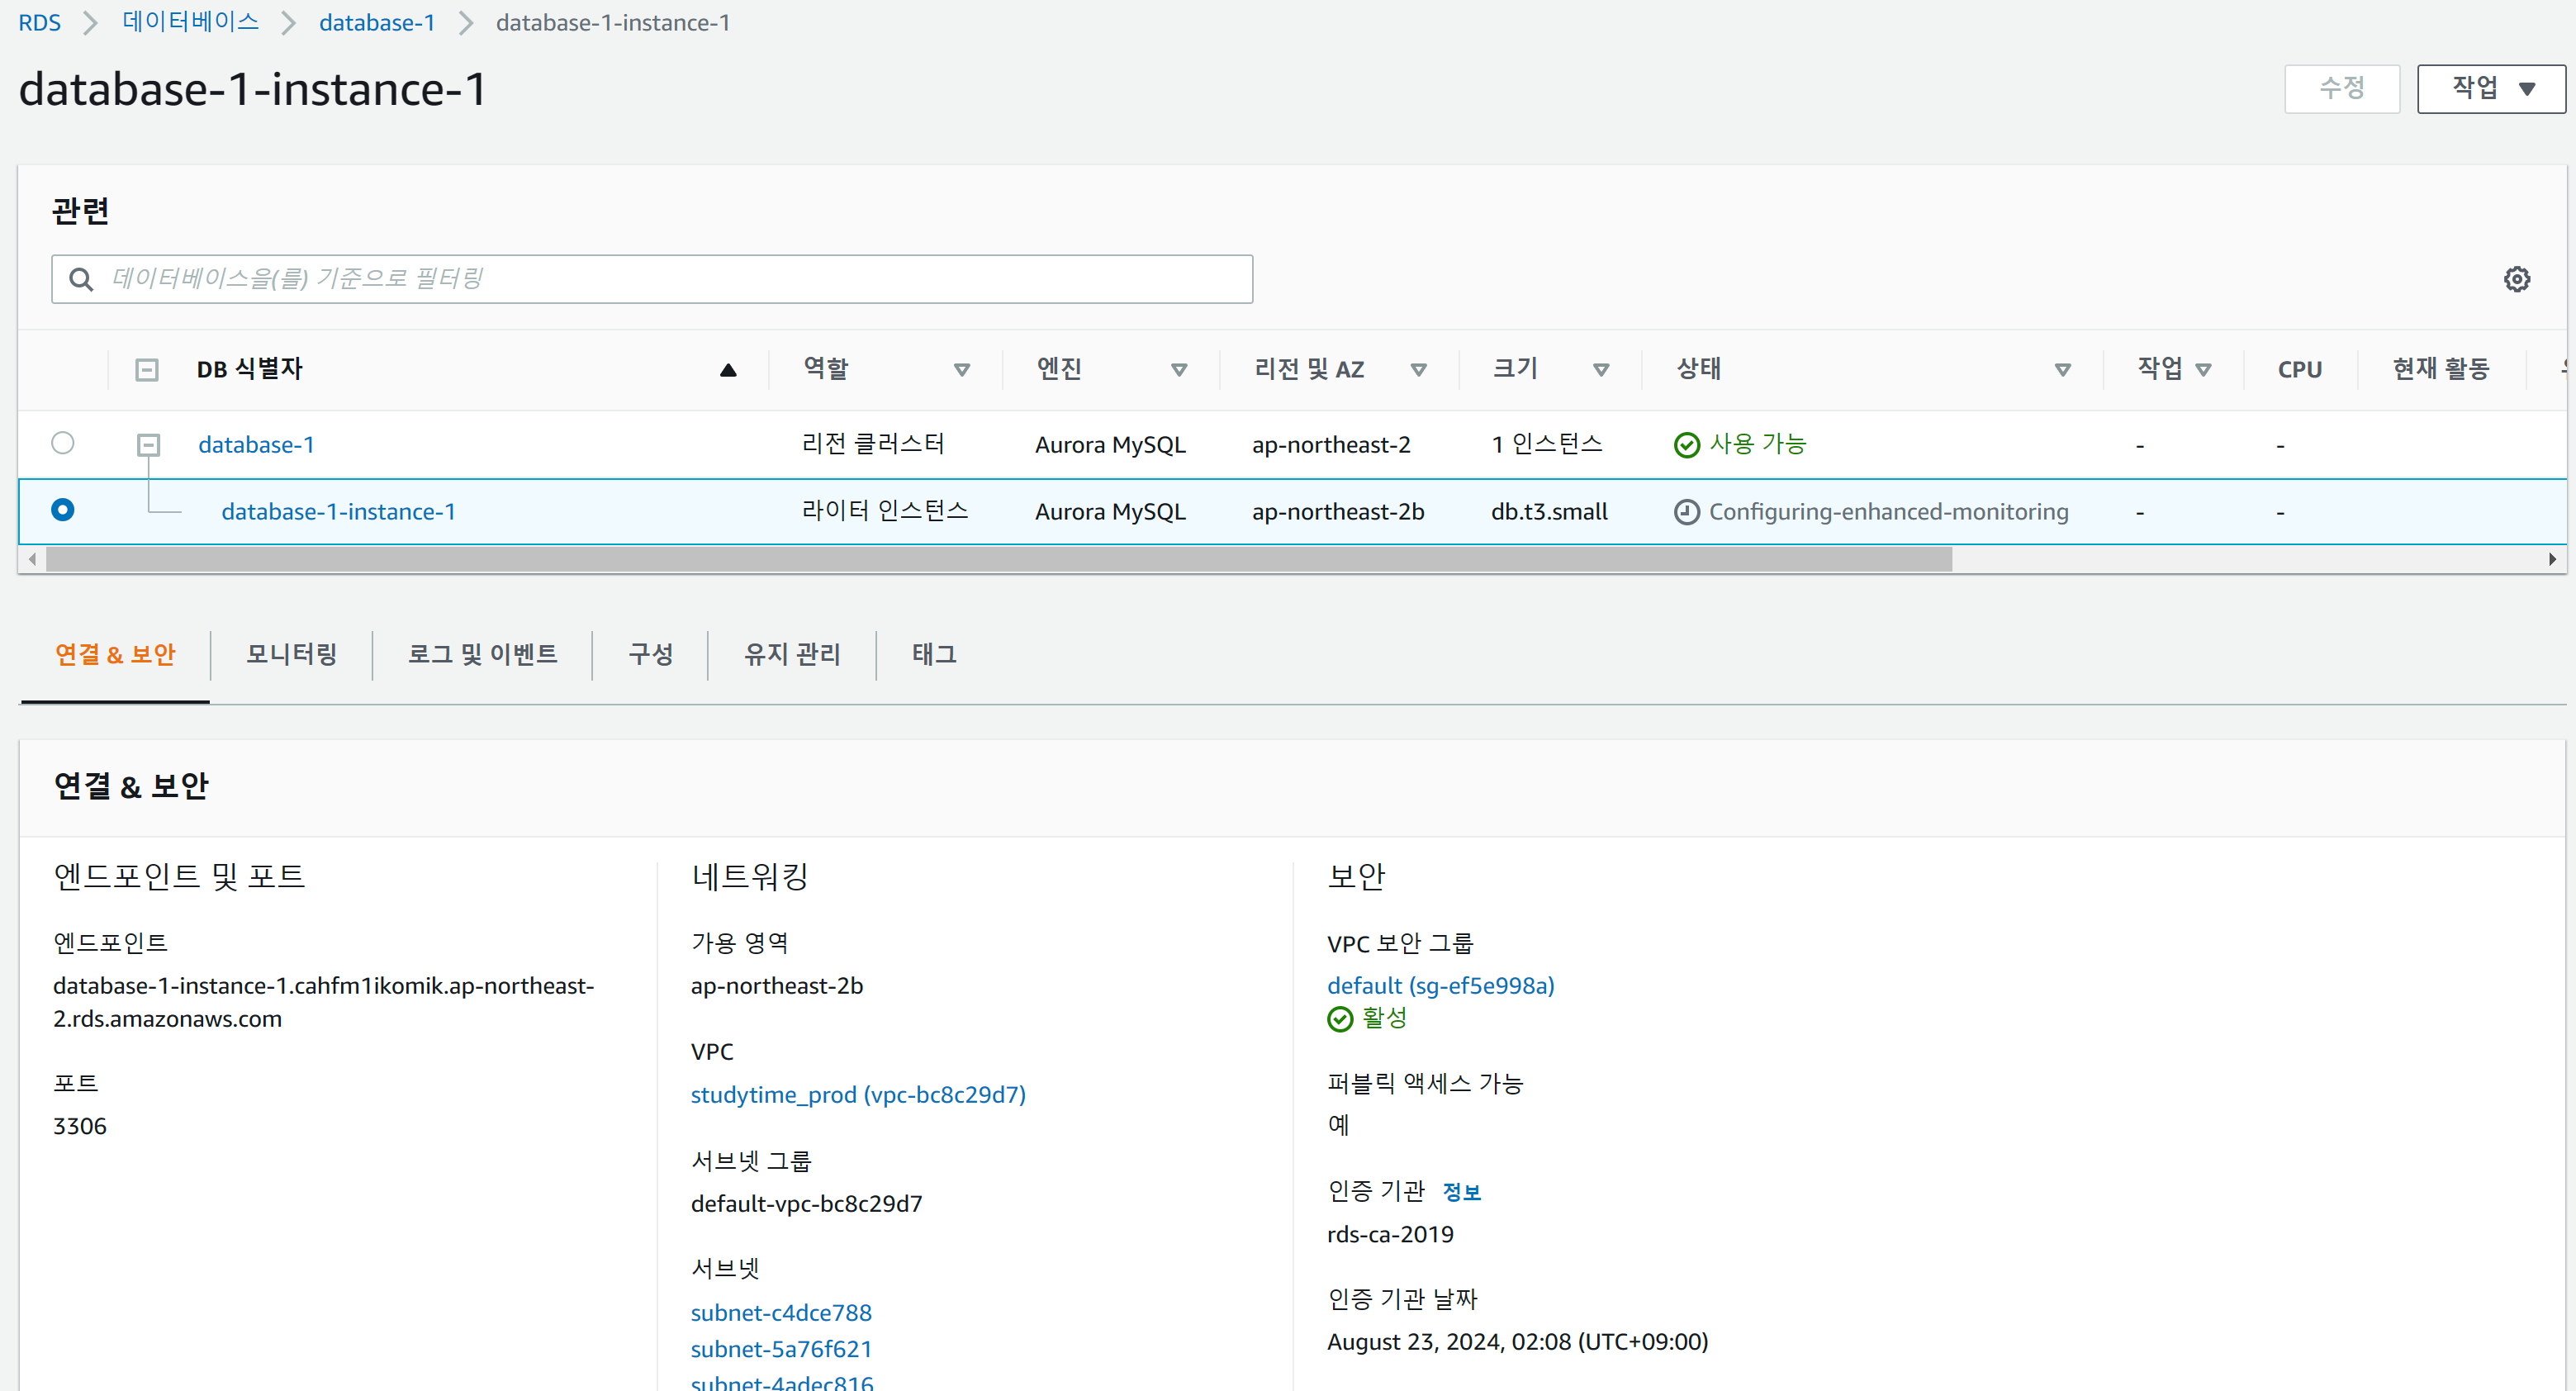
Task: Select the database-1 cluster radio button
Action: (x=63, y=443)
